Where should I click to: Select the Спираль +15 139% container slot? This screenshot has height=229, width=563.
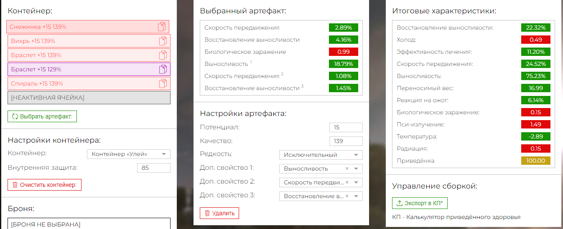89,83
